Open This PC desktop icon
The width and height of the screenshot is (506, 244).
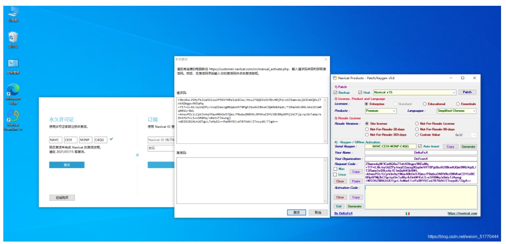pos(13,14)
